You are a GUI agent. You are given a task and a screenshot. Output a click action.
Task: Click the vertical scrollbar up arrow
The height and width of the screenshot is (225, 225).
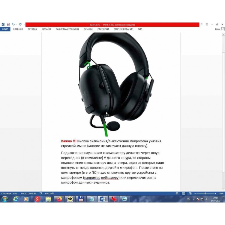[223, 34]
